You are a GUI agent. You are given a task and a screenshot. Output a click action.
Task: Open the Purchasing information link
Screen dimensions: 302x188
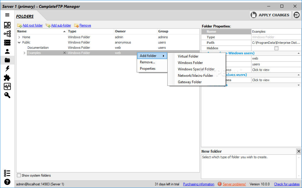click(199, 184)
